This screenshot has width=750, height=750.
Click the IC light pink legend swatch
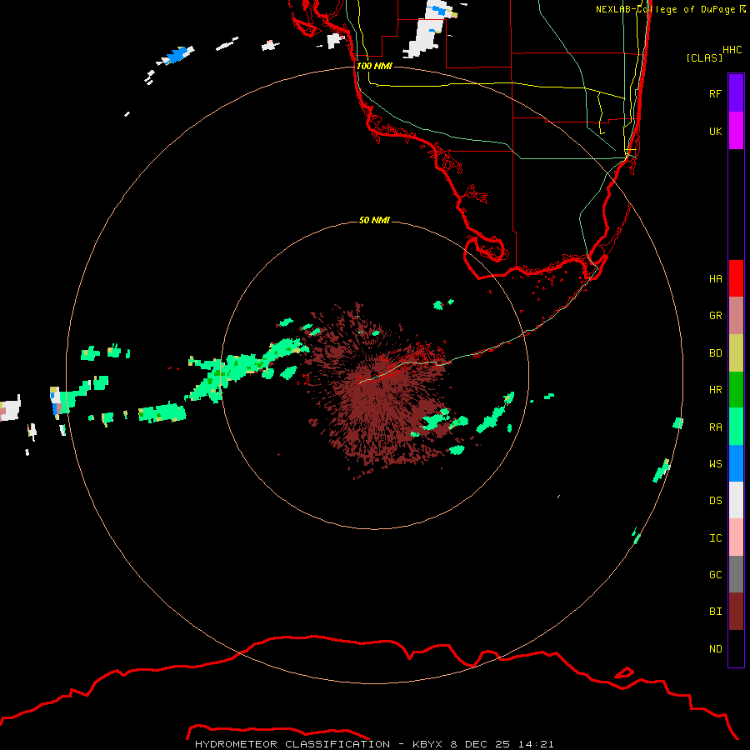(736, 537)
